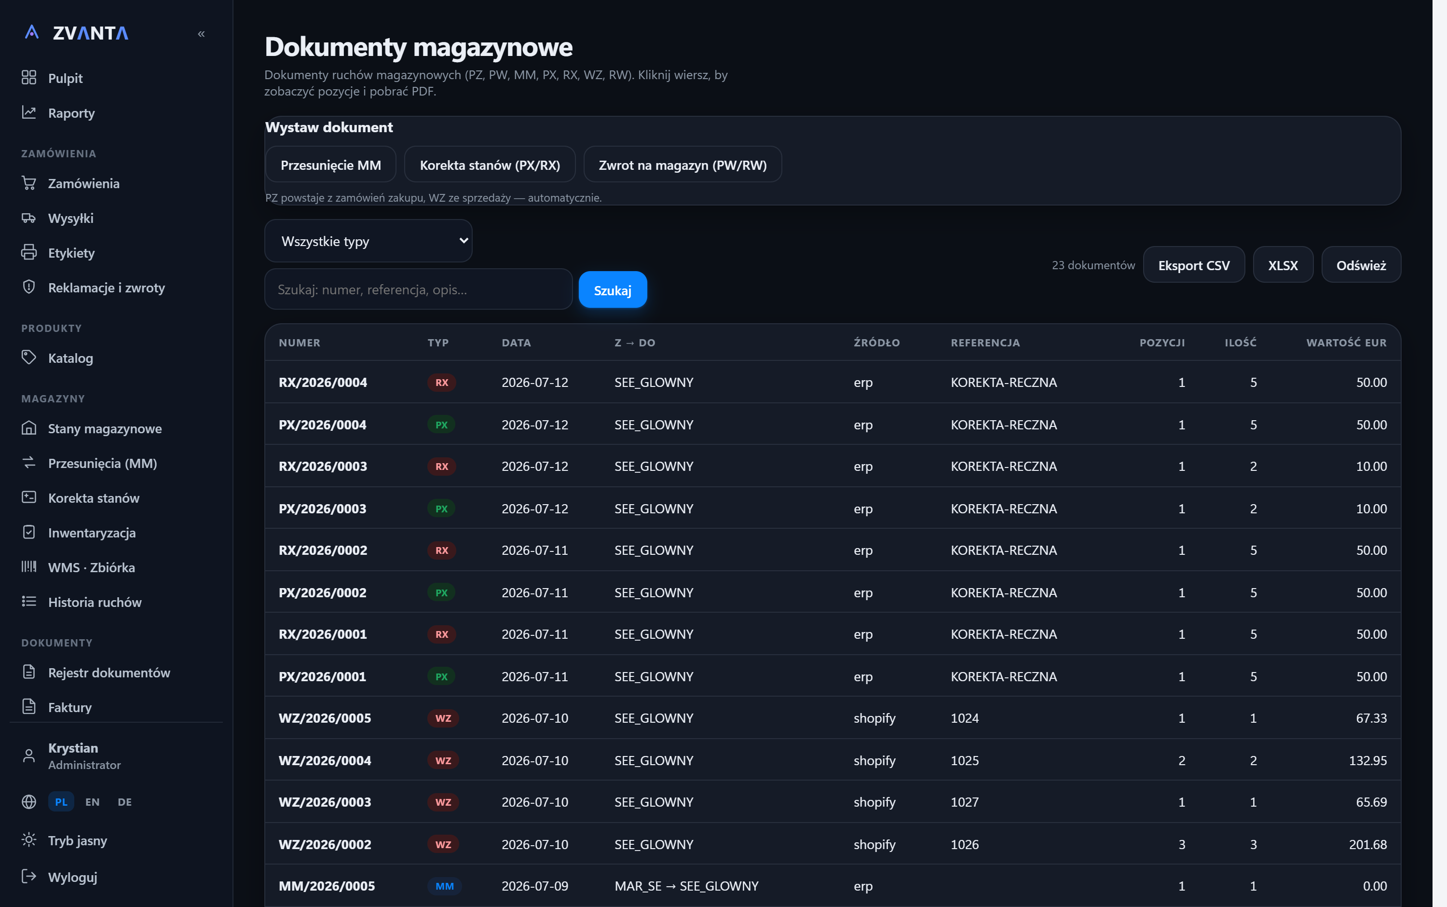Open Korekta stanów icon
Image resolution: width=1447 pixels, height=907 pixels.
29,497
